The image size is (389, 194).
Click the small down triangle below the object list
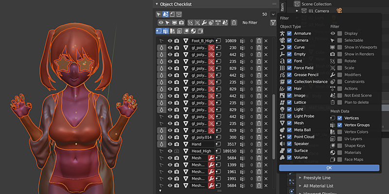(x=160, y=191)
